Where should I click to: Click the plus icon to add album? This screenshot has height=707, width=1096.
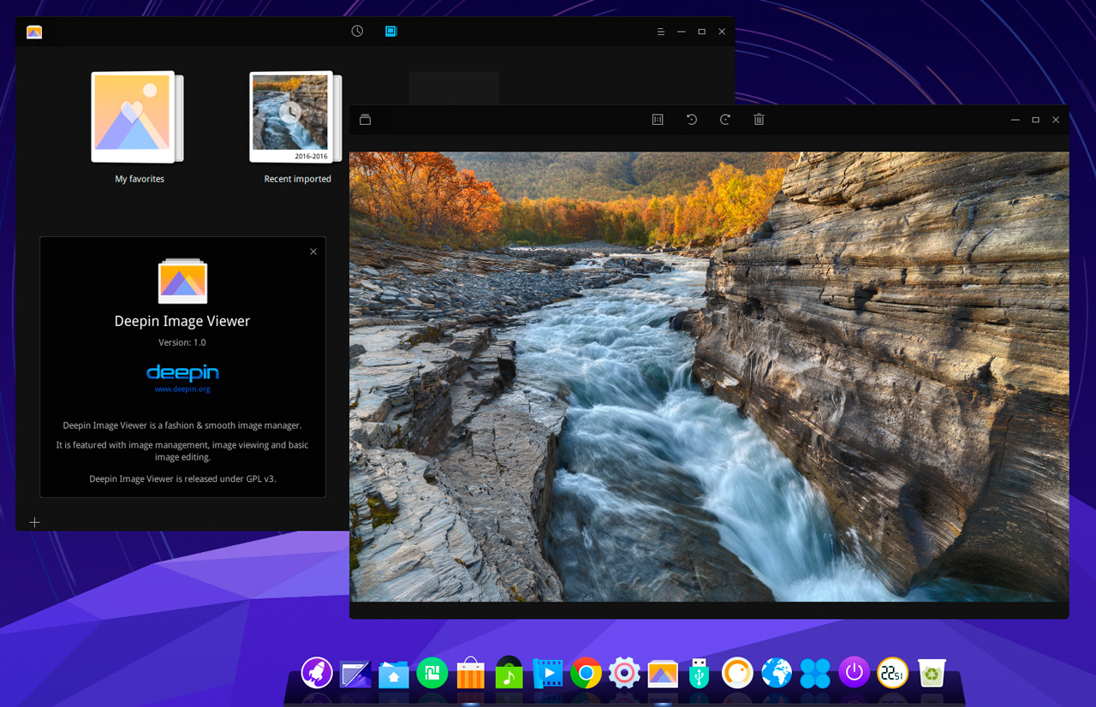(35, 522)
